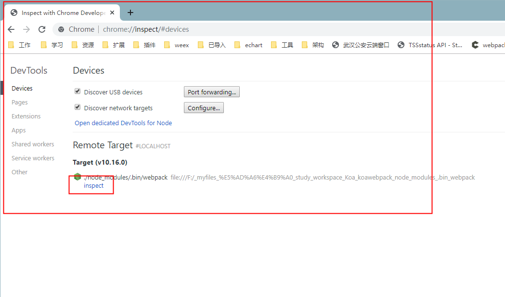505x297 pixels.
Task: Go back with the browser back arrow
Action: (x=11, y=29)
